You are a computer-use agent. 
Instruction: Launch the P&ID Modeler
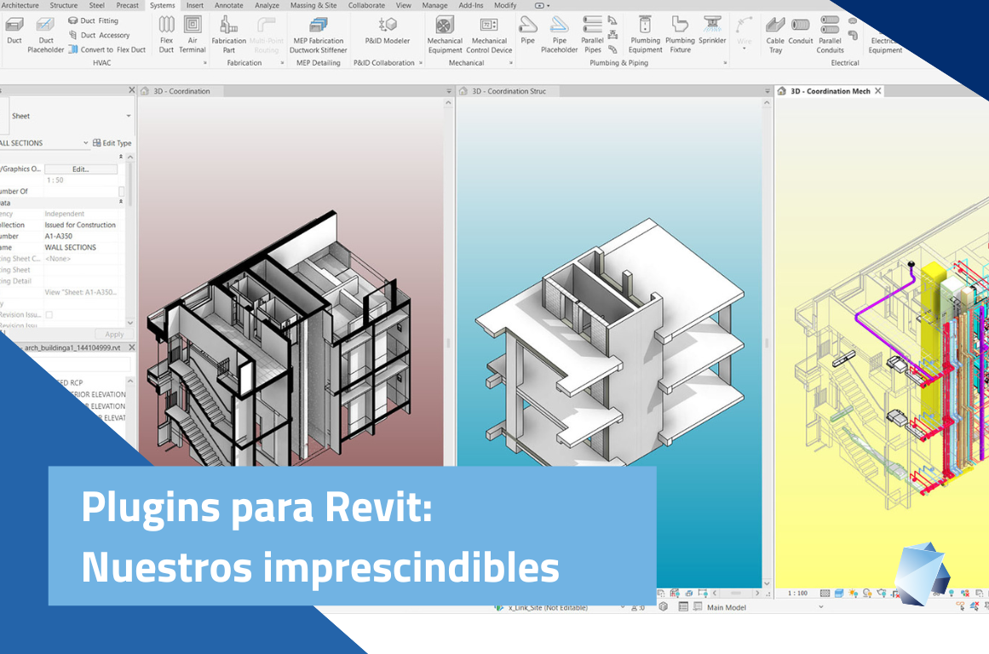tap(388, 31)
